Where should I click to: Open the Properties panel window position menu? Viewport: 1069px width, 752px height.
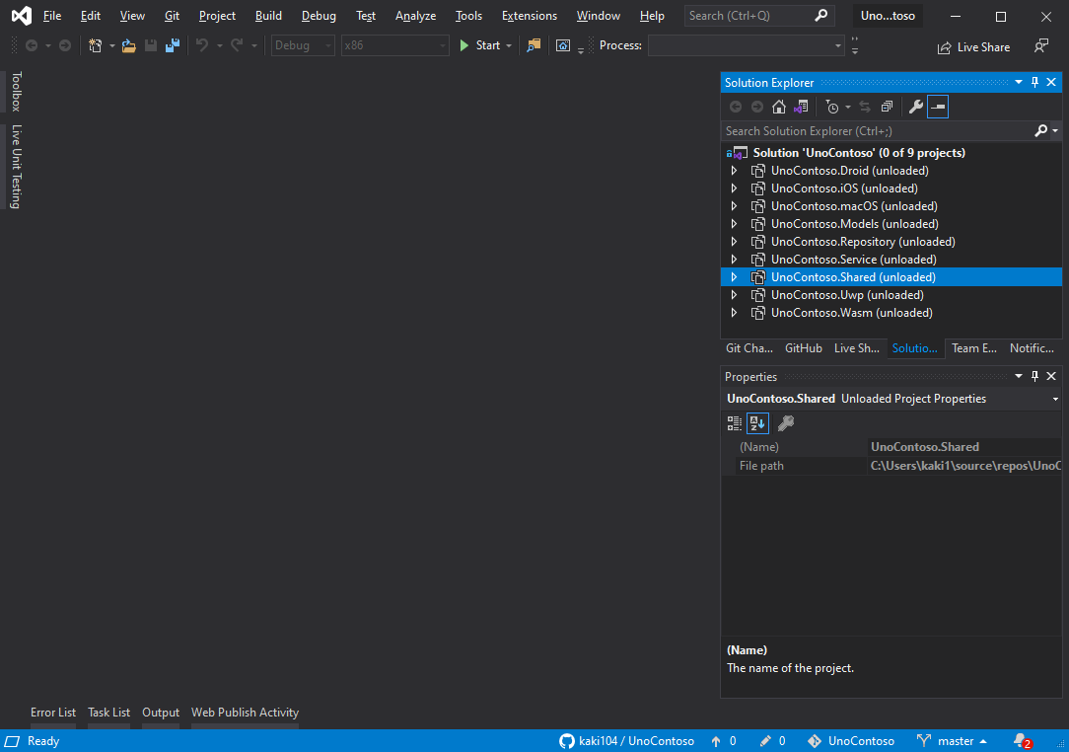pyautogui.click(x=1019, y=376)
